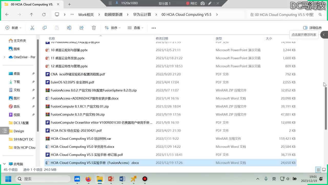Open 图库 in the sidebar

pyautogui.click(x=14, y=49)
